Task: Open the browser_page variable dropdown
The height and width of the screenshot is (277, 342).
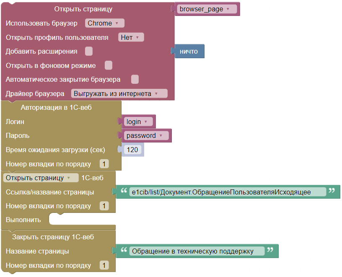Action: [x=207, y=9]
